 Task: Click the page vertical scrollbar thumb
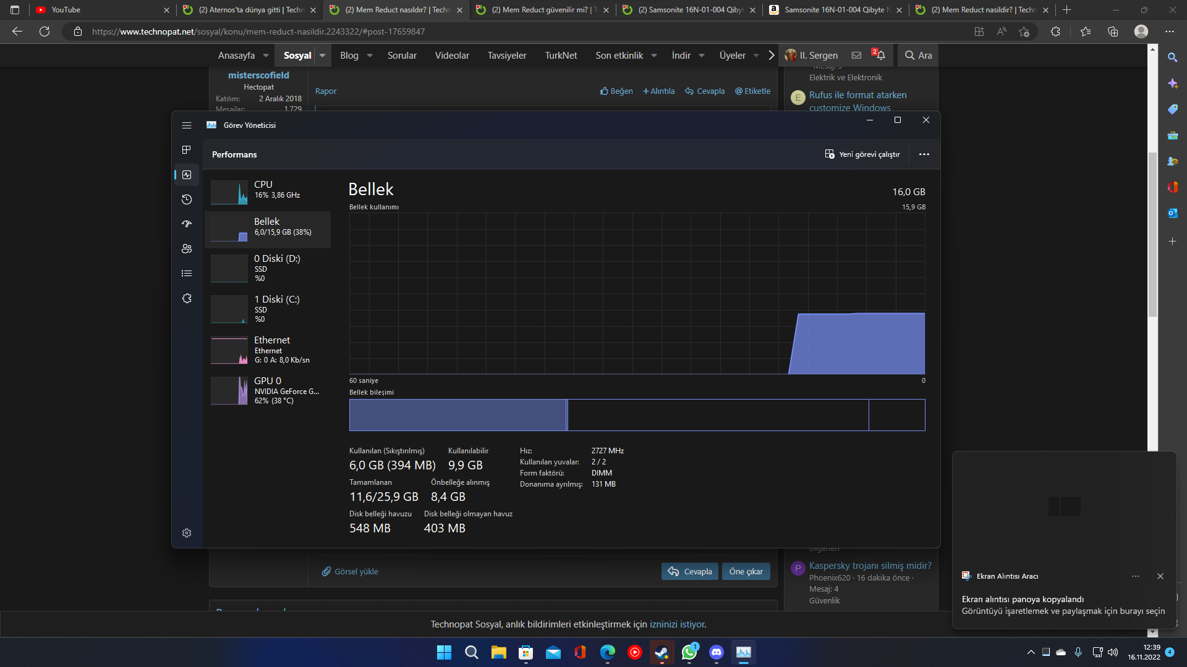pos(1152,235)
